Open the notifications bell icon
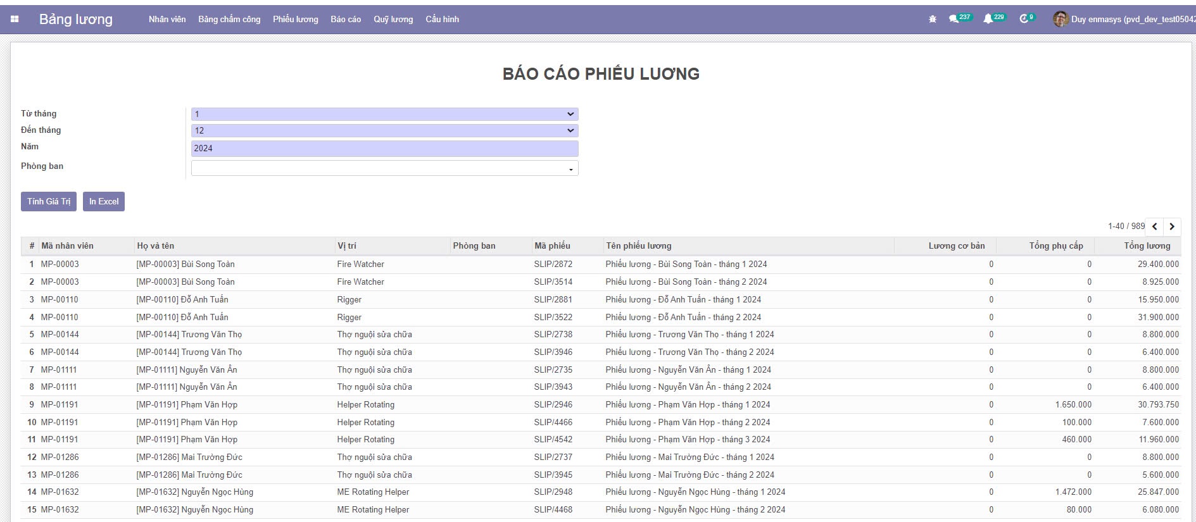The height and width of the screenshot is (522, 1196). click(988, 20)
